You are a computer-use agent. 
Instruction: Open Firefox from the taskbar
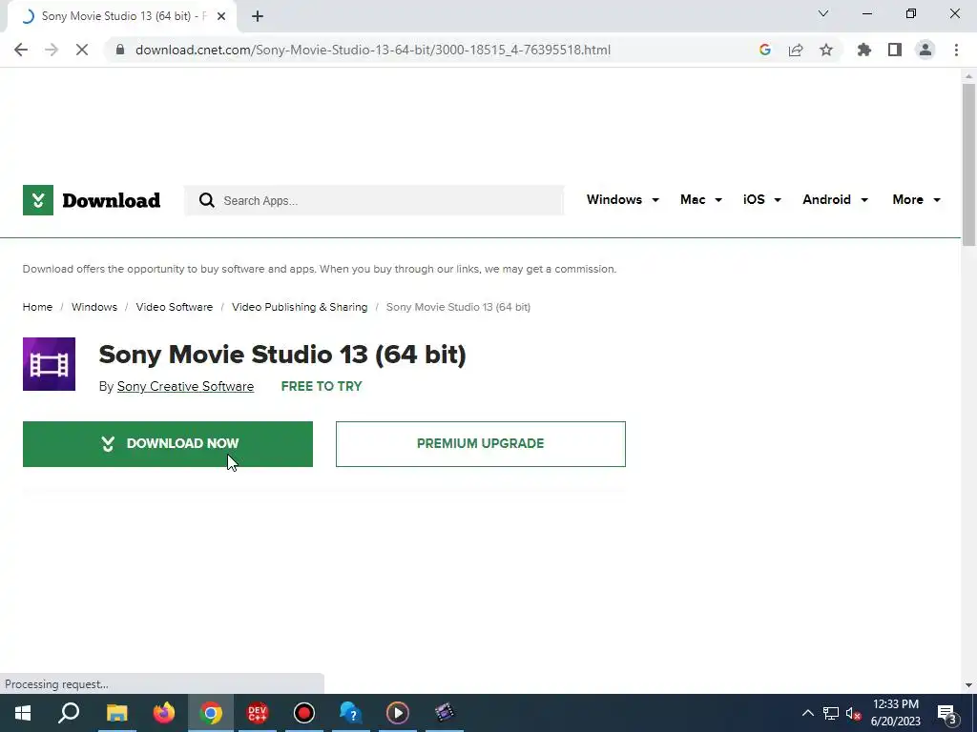coord(164,713)
